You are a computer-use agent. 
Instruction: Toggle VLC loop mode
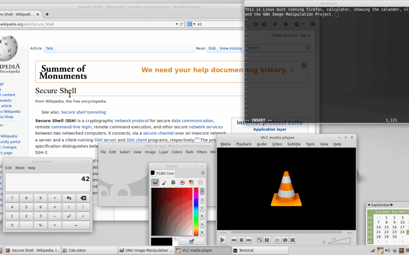(285, 240)
